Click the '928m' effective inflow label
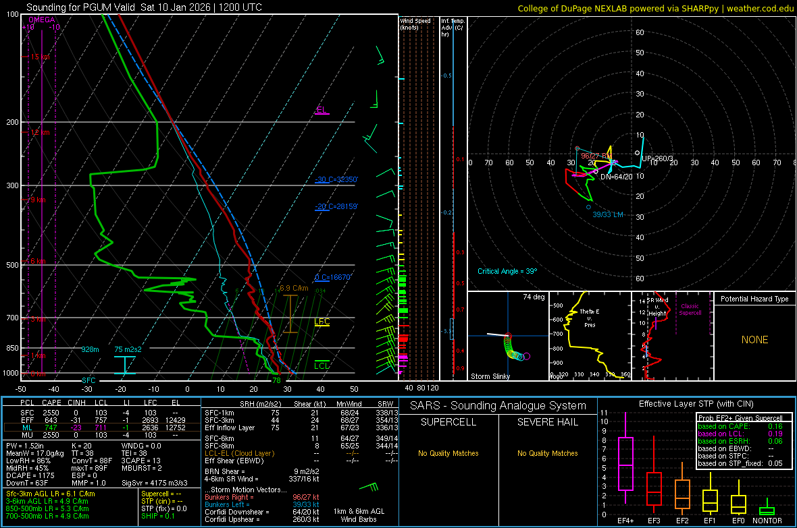 click(90, 349)
